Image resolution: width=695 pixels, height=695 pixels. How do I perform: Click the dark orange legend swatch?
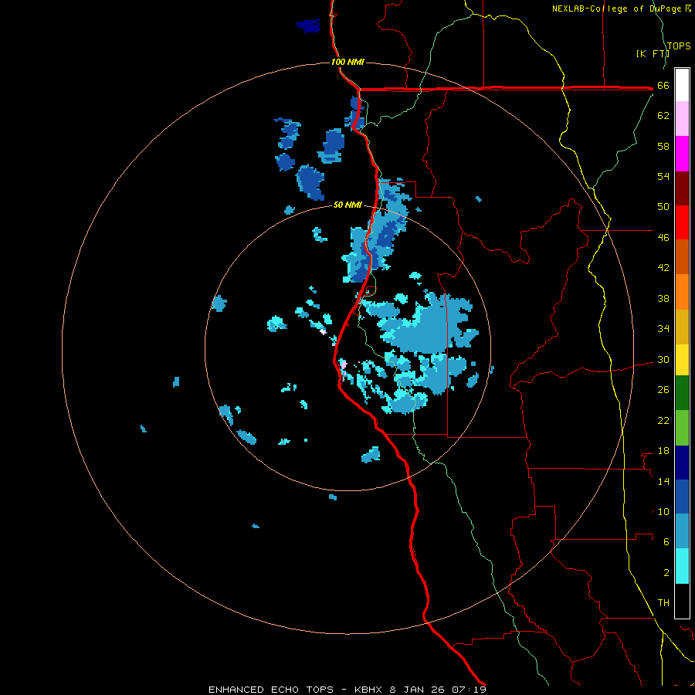[682, 257]
